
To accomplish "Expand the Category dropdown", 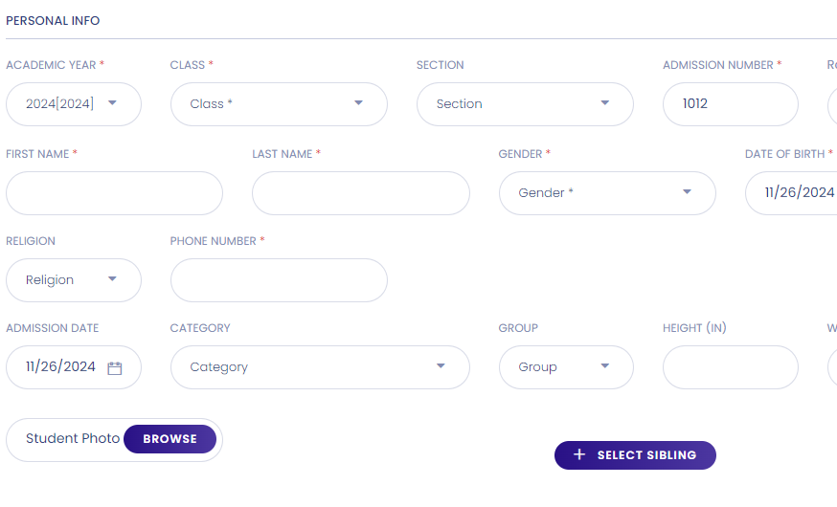I will click(320, 367).
